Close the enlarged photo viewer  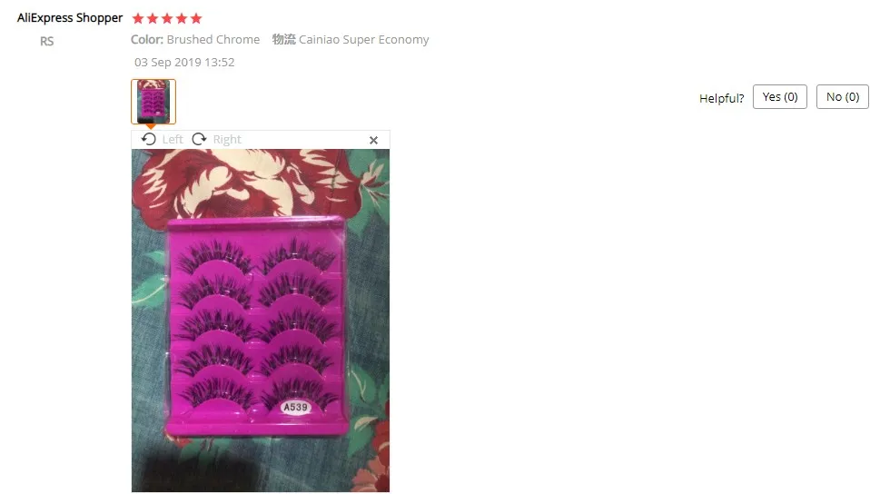click(373, 141)
